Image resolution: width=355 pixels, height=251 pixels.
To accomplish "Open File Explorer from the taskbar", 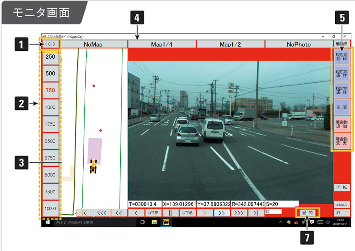I will point(155,222).
